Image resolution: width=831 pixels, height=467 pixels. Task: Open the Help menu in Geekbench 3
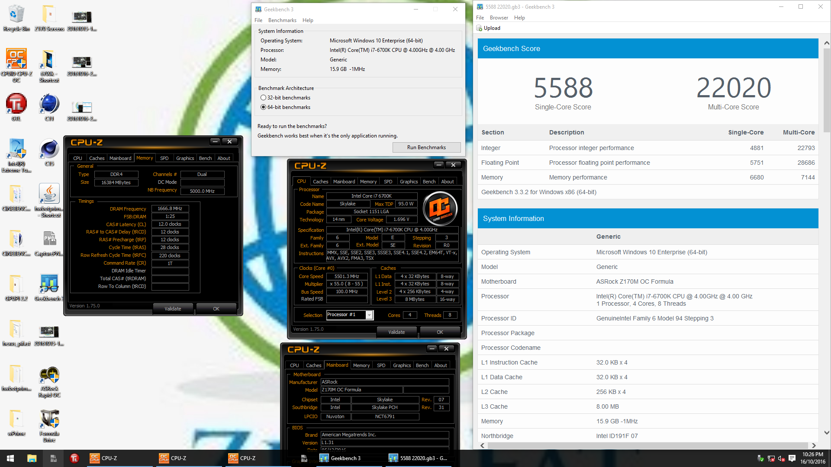click(x=308, y=20)
